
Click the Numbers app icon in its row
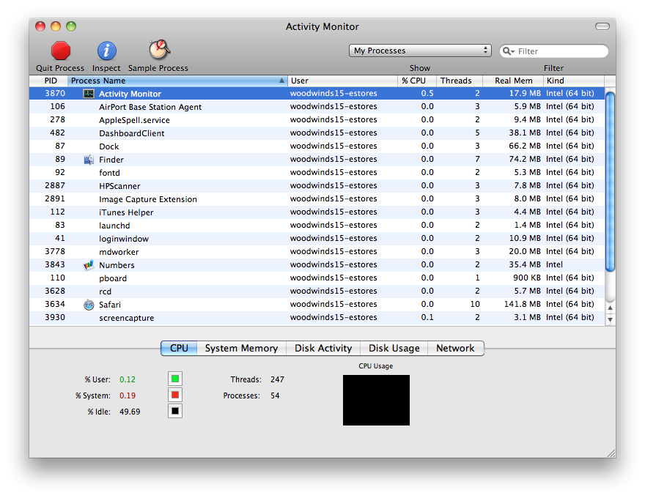(89, 264)
